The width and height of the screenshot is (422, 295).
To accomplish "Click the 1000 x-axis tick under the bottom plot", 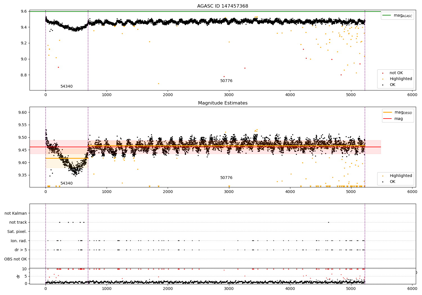I will coord(107,289).
